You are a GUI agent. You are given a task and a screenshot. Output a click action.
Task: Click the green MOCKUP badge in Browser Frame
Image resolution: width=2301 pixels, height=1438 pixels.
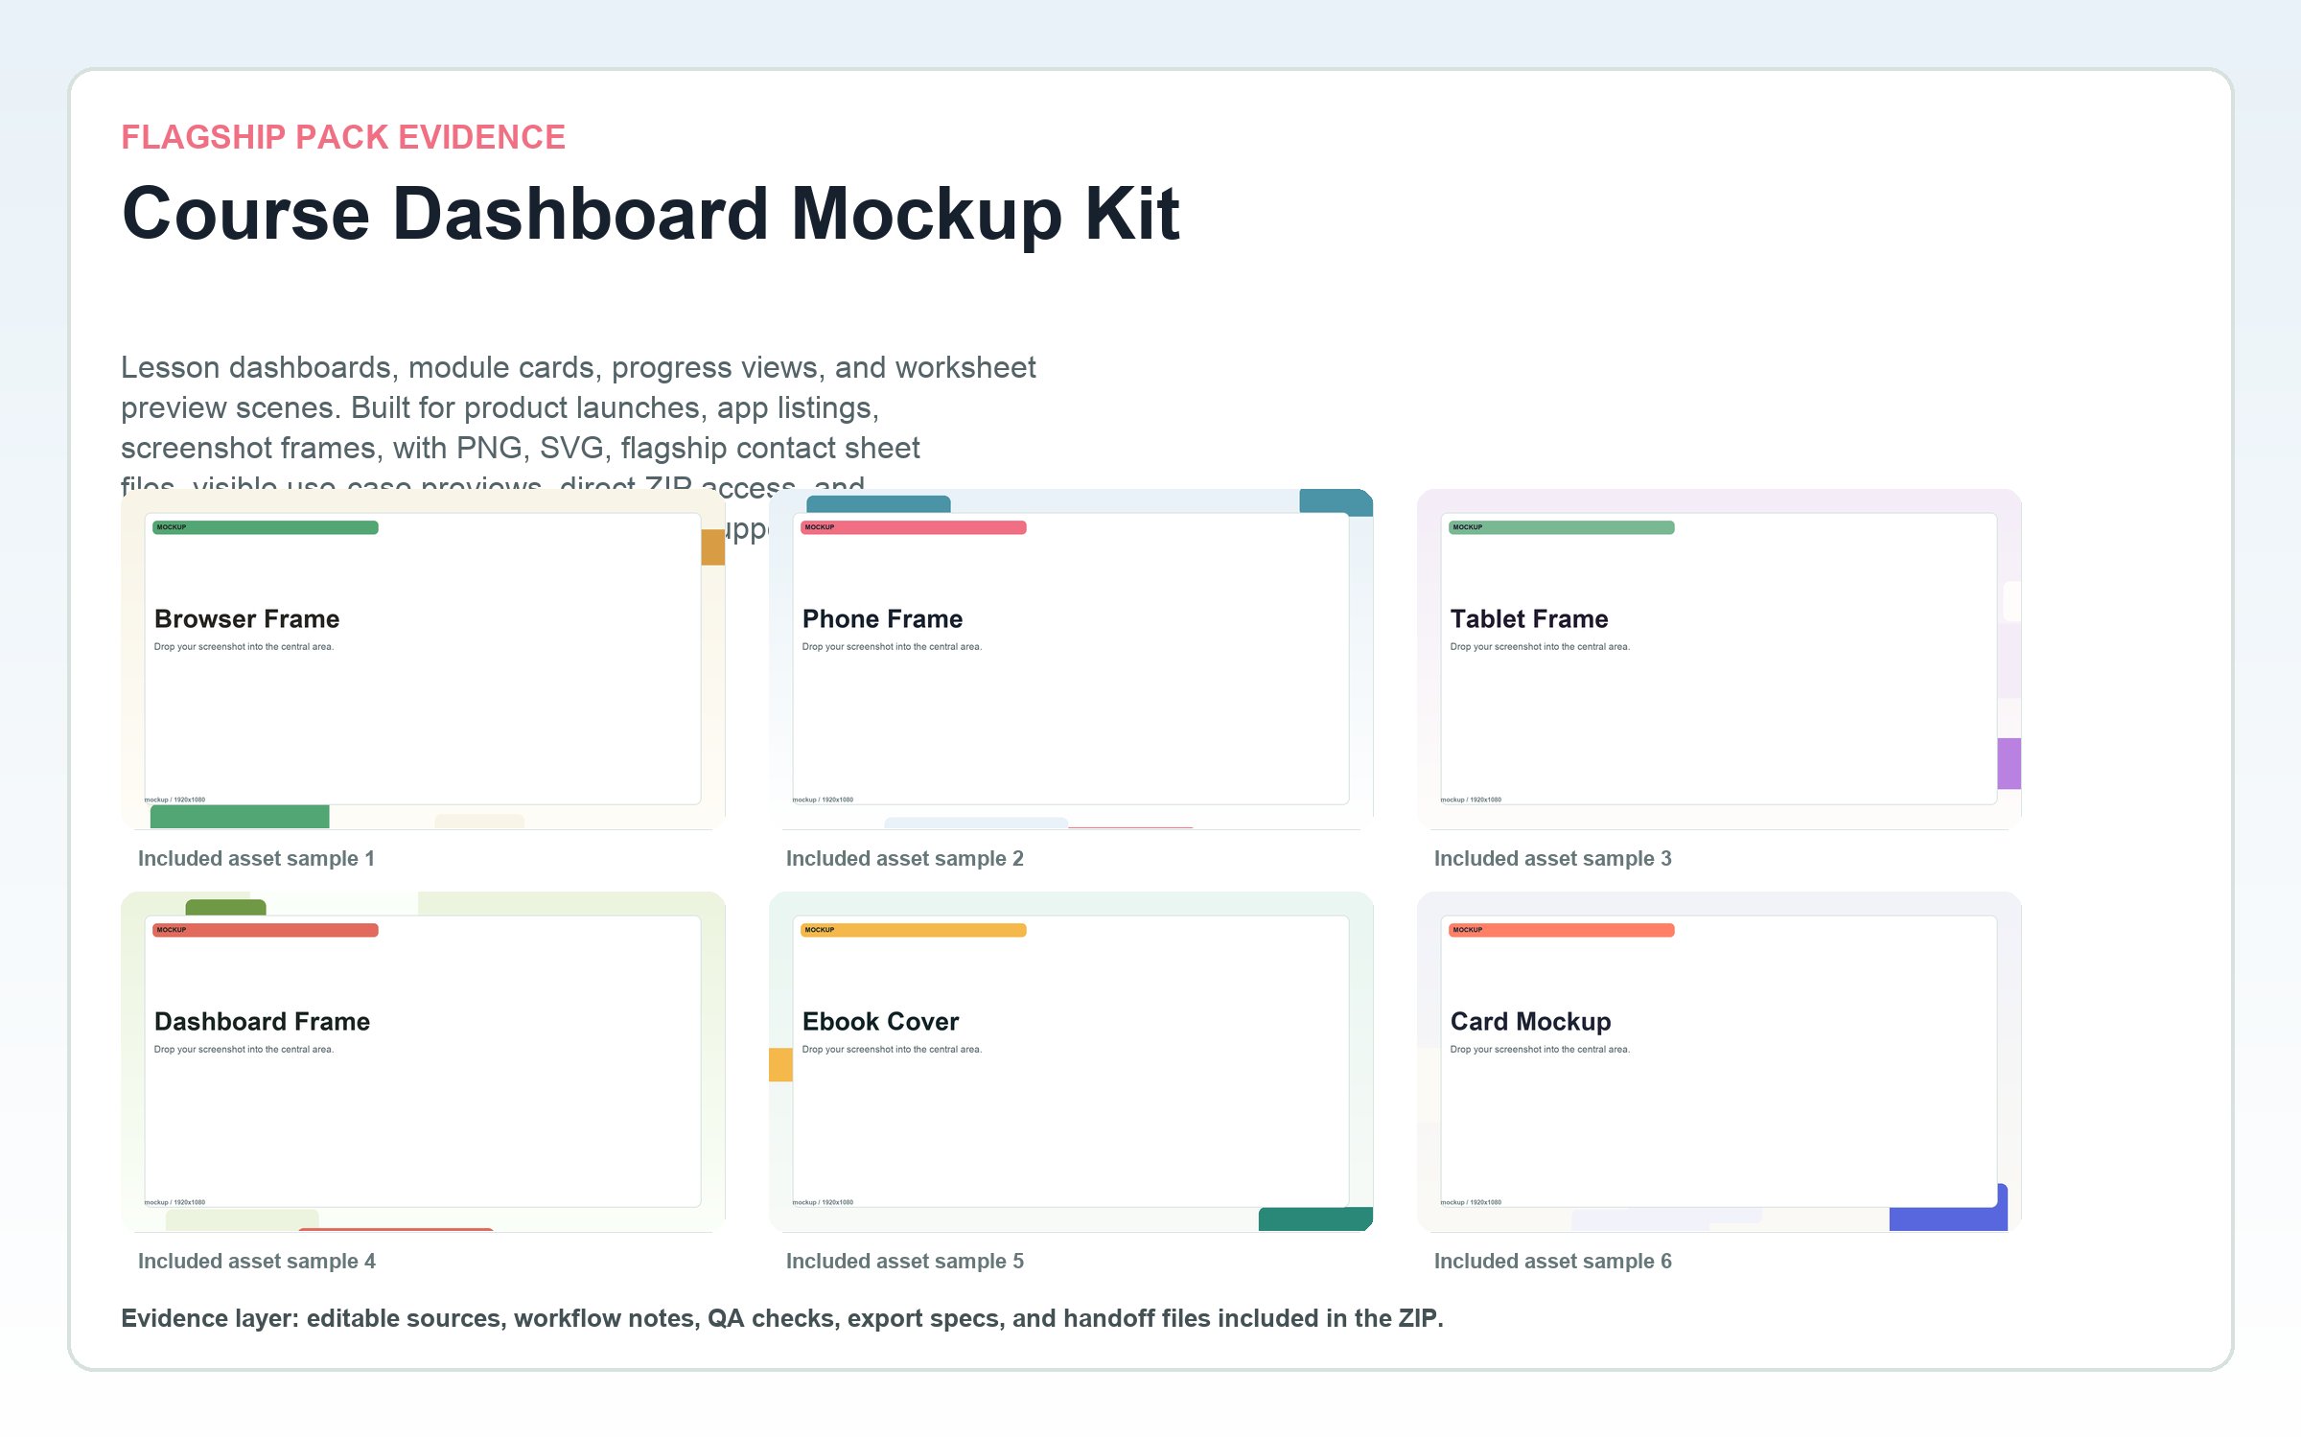266,527
